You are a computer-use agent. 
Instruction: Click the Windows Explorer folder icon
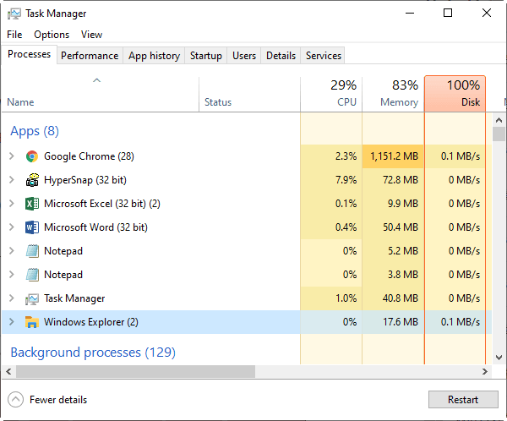pyautogui.click(x=32, y=322)
